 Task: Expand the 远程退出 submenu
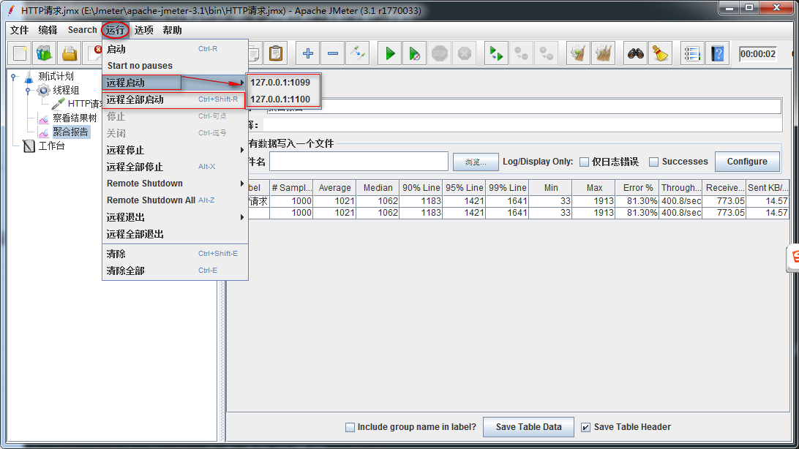click(175, 217)
